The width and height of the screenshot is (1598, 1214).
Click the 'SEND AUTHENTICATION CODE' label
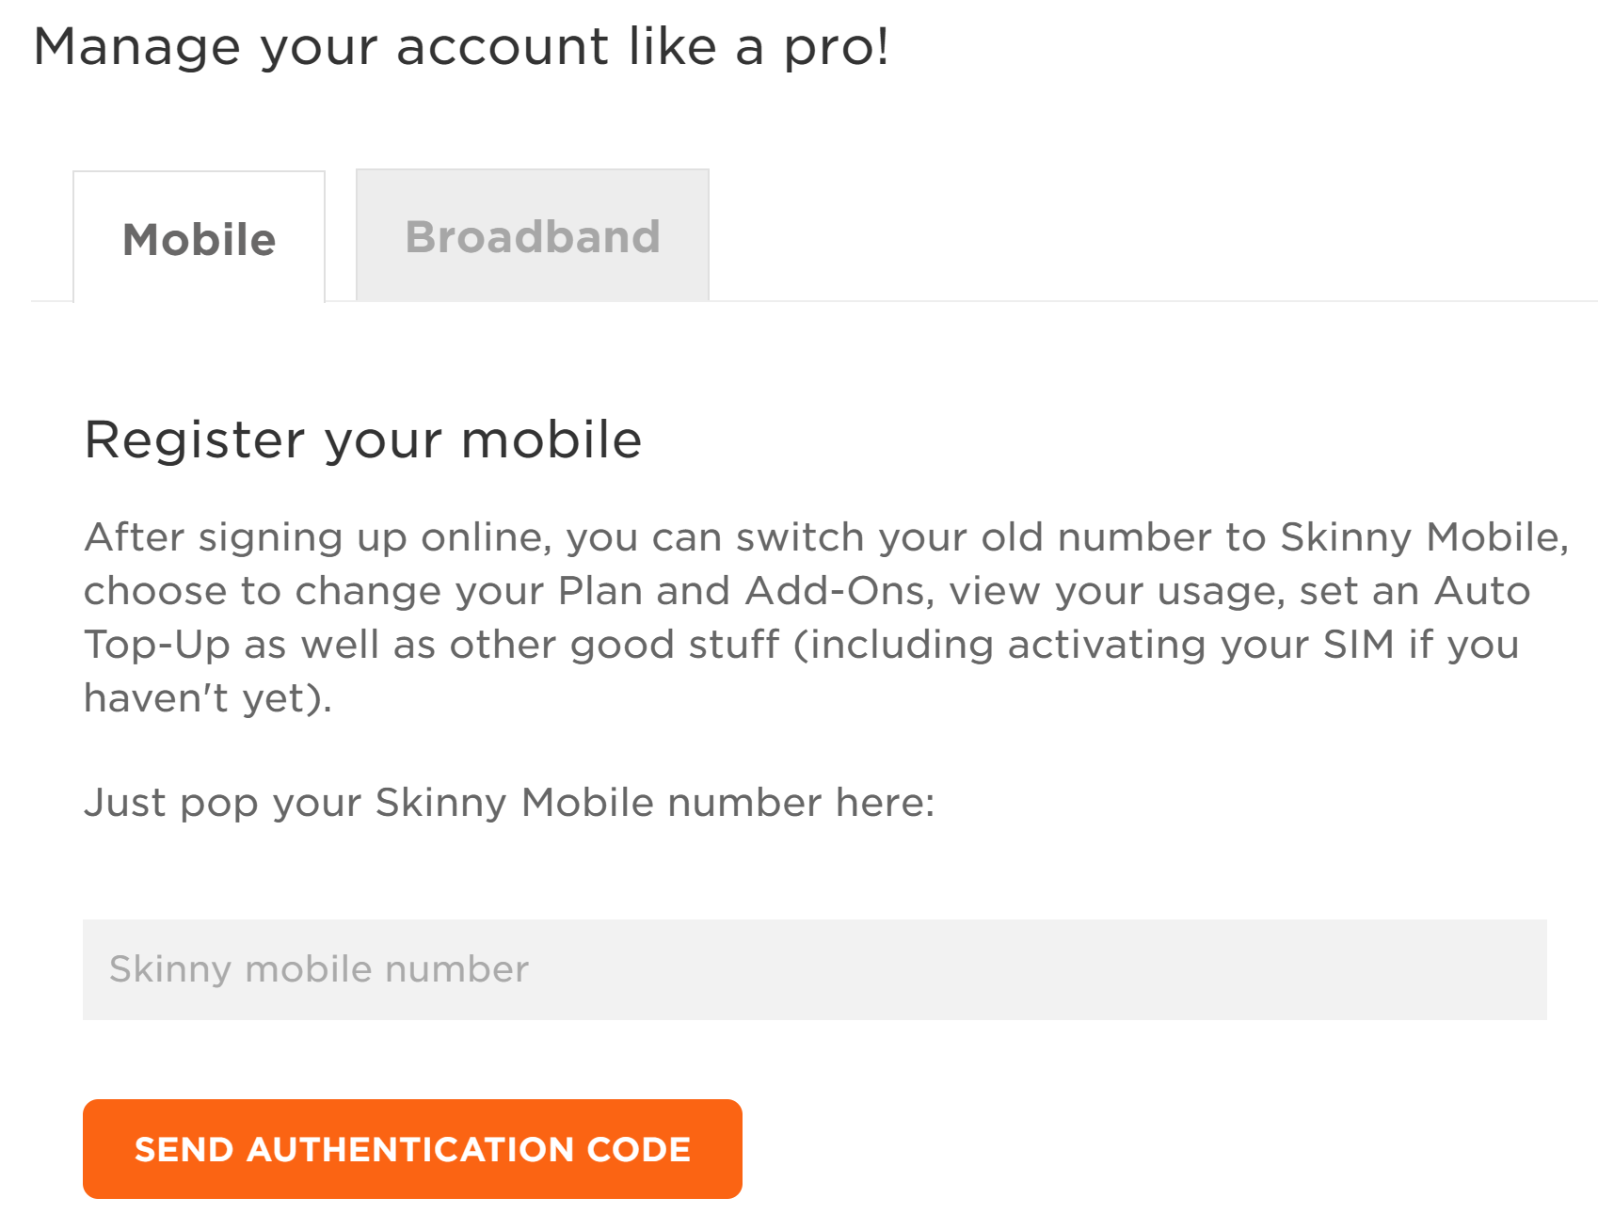pos(412,1149)
